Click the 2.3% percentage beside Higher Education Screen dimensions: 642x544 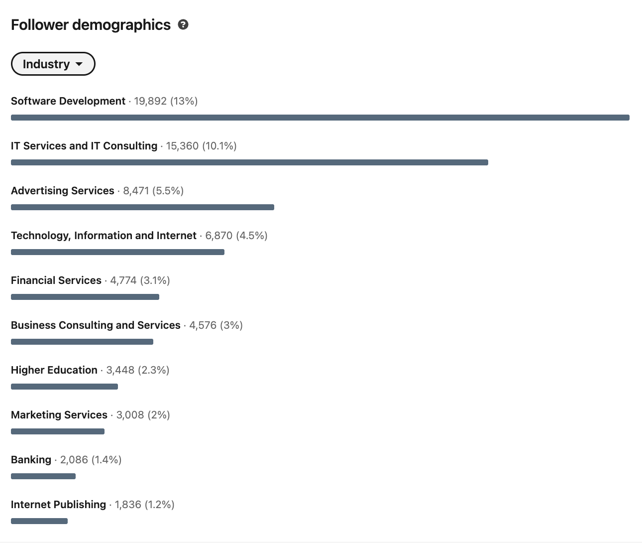click(x=152, y=370)
